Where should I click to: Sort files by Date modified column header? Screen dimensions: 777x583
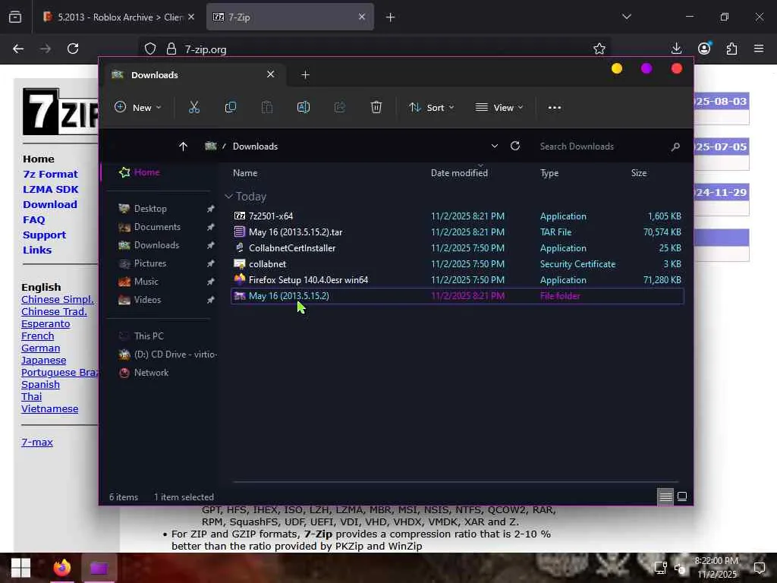[459, 173]
